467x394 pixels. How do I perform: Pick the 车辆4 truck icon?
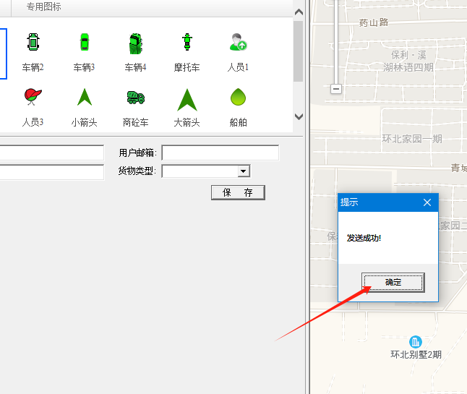click(135, 43)
